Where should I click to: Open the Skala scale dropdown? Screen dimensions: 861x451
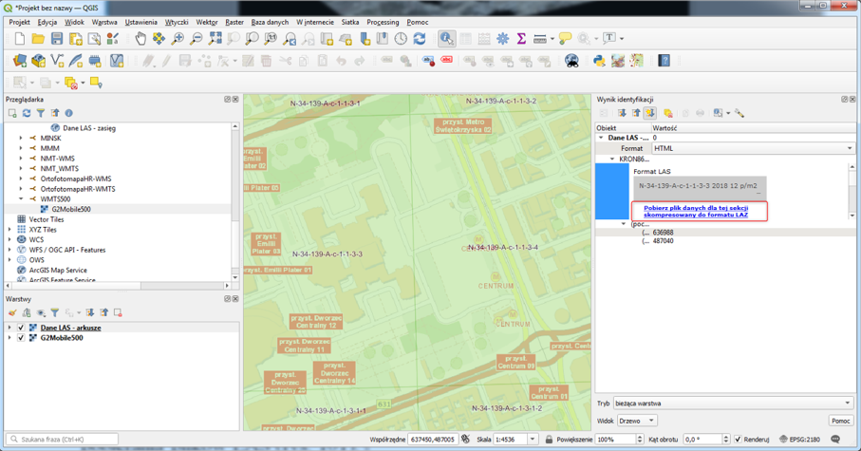(533, 440)
